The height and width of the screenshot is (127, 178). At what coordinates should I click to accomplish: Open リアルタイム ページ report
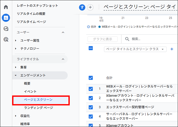31,22
